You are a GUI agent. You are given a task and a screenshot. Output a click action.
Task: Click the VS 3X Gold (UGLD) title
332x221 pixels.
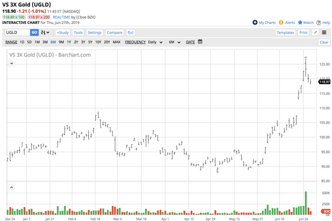[x=26, y=5]
